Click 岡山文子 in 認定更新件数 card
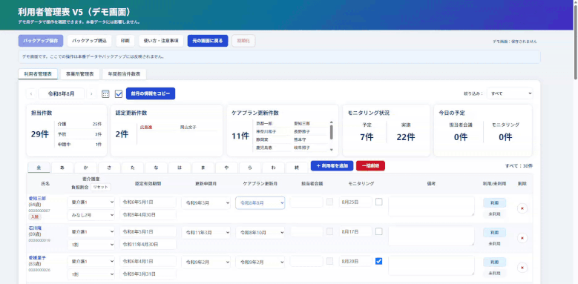The image size is (578, 284). 188,128
